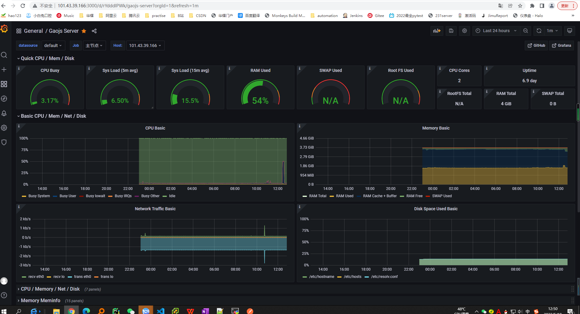
Task: Open the GitHub link button
Action: 536,46
